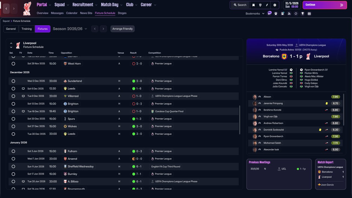The width and height of the screenshot is (352, 198).
Task: Open the player search scouting shortcut icon
Action: tap(289, 13)
